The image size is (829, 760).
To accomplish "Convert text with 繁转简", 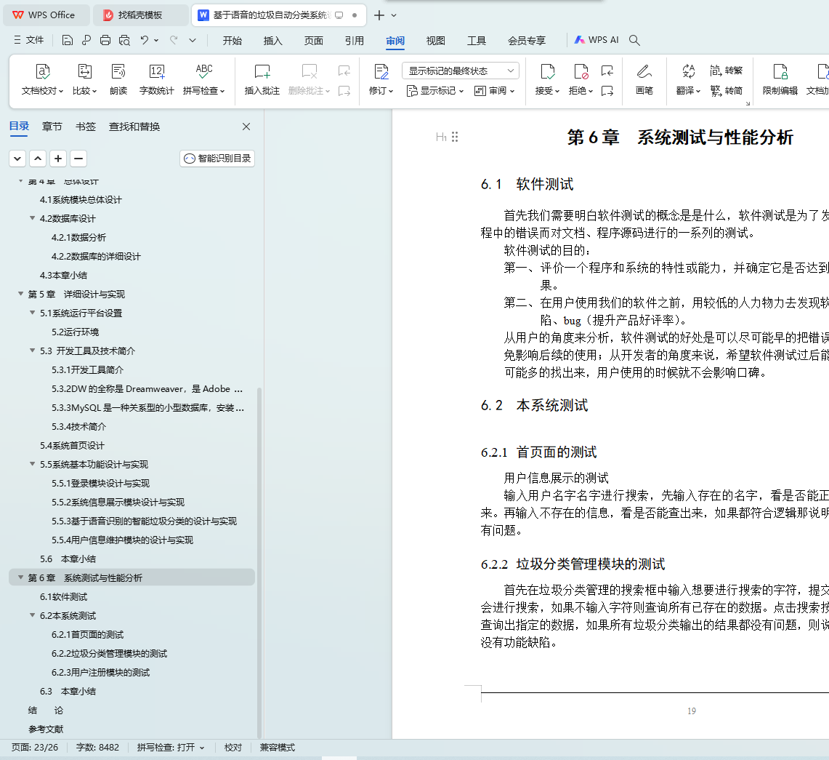I will (x=727, y=90).
